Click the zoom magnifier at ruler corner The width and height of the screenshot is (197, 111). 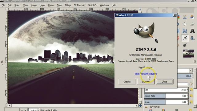pos(140,9)
